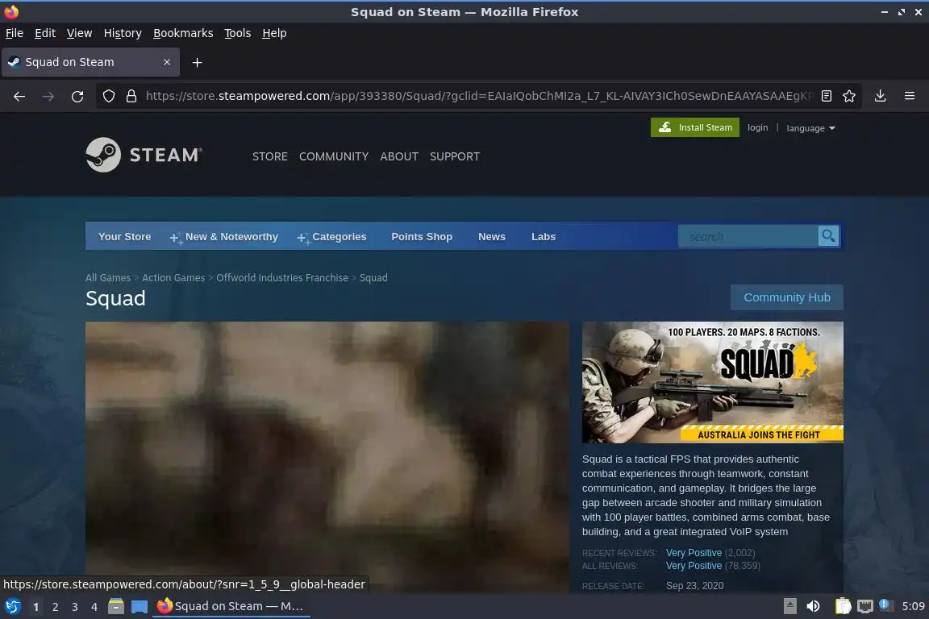Open the Firefox downloads panel
Screen dimensions: 929x619
pyautogui.click(x=880, y=96)
